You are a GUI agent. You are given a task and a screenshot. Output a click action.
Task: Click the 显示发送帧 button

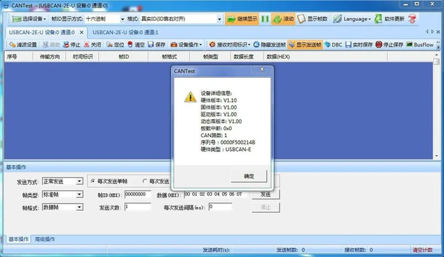(305, 44)
